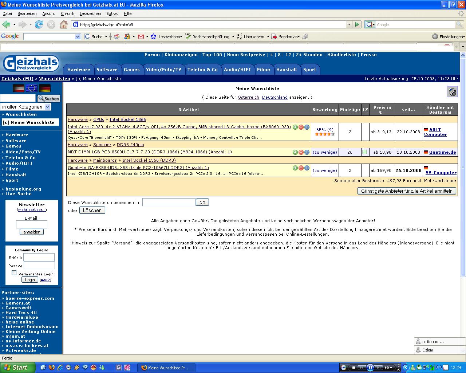Click red minus icon for Gigabyte GA-EX58-UD5
The height and width of the screenshot is (373, 466).
301,168
